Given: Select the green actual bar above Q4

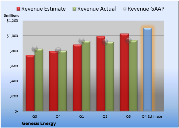Looking at the screenshot, I should [x=62, y=81].
